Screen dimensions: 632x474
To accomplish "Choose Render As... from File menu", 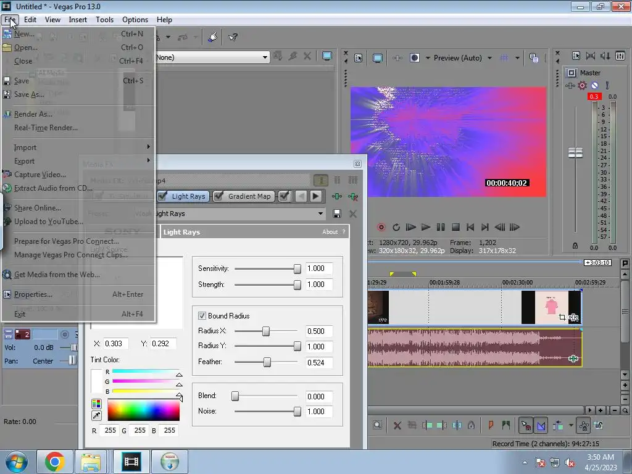I will (x=78, y=114).
